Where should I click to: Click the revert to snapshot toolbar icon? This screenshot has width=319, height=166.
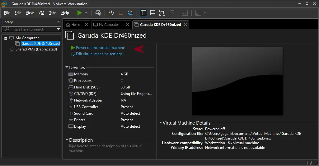click(121, 13)
